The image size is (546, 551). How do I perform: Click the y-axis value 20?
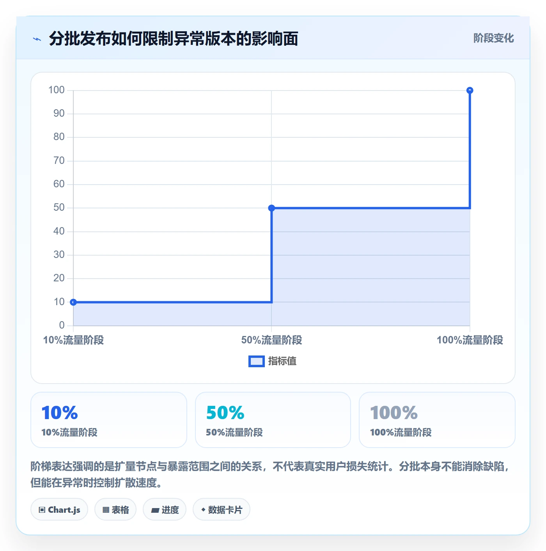[59, 278]
